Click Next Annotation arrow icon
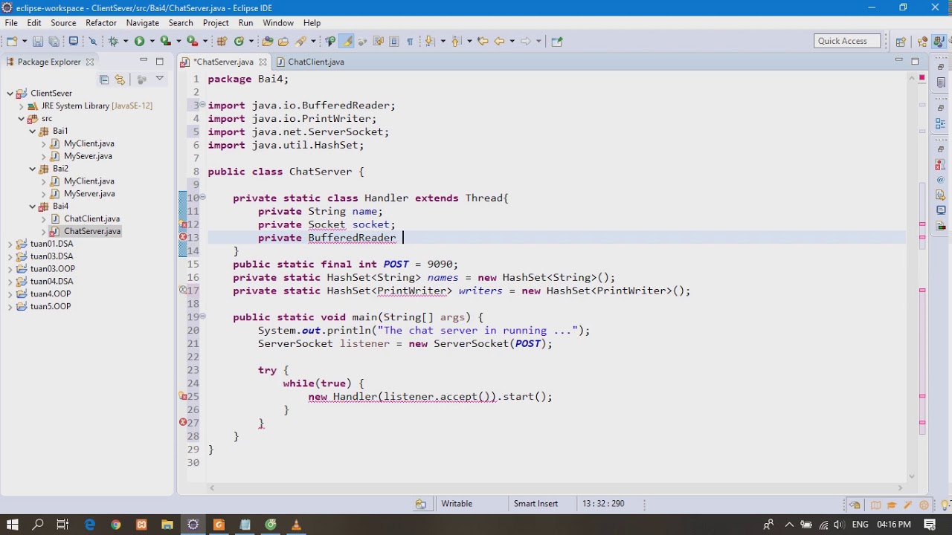This screenshot has height=535, width=952. [x=429, y=42]
